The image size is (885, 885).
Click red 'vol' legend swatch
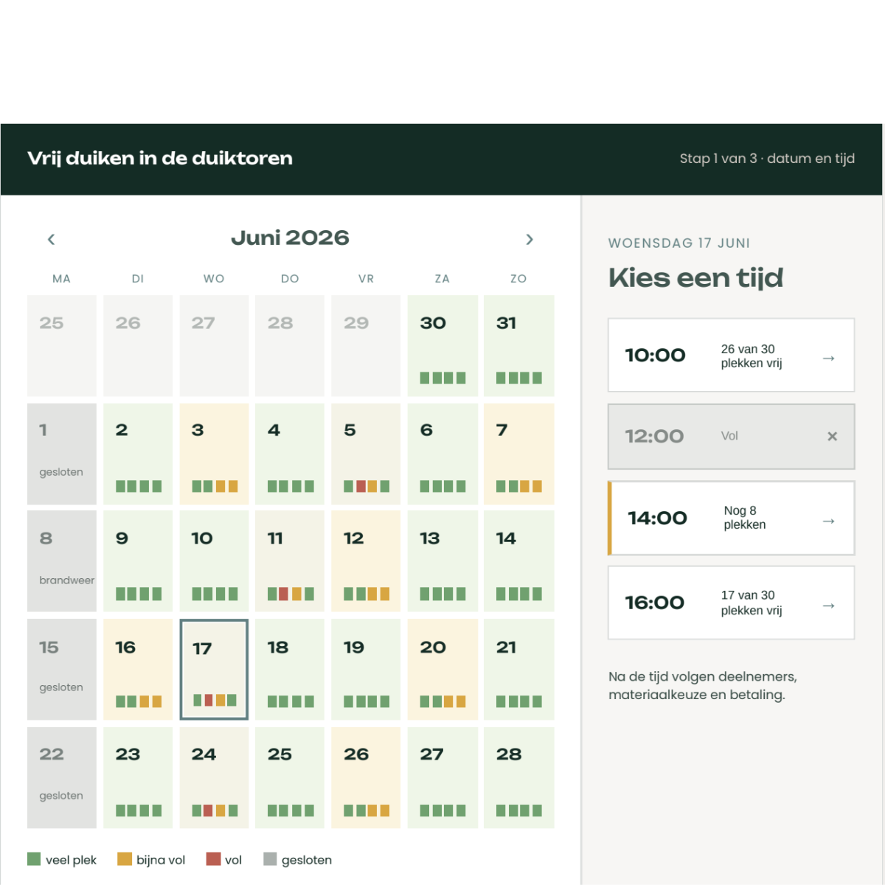(x=213, y=859)
